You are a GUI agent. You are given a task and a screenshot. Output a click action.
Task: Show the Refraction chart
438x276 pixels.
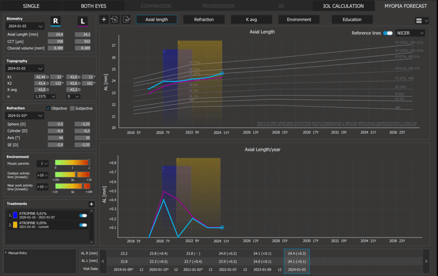click(x=204, y=20)
